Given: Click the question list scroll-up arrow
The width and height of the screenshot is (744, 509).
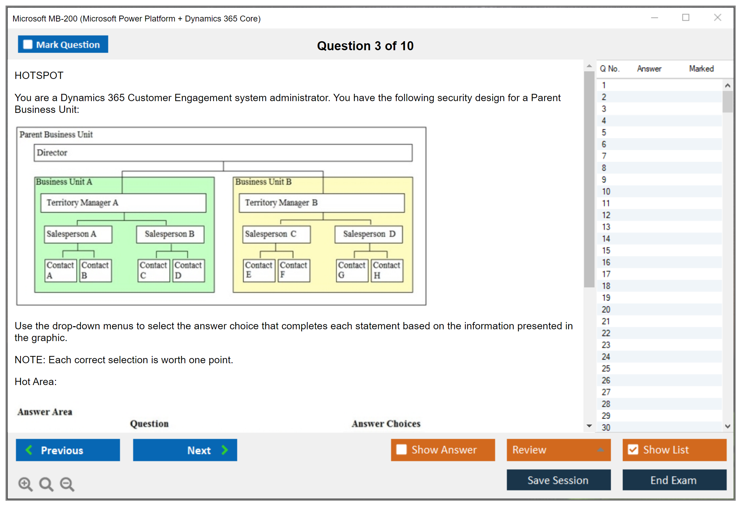Looking at the screenshot, I should [x=727, y=86].
